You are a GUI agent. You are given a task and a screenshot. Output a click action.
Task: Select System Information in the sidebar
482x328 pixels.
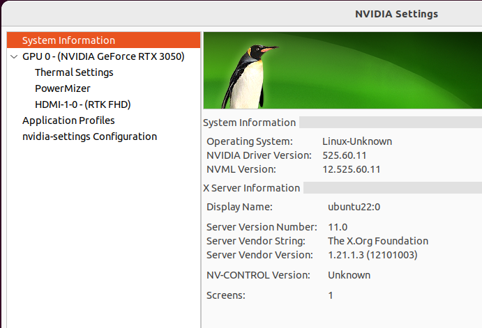[x=104, y=40]
